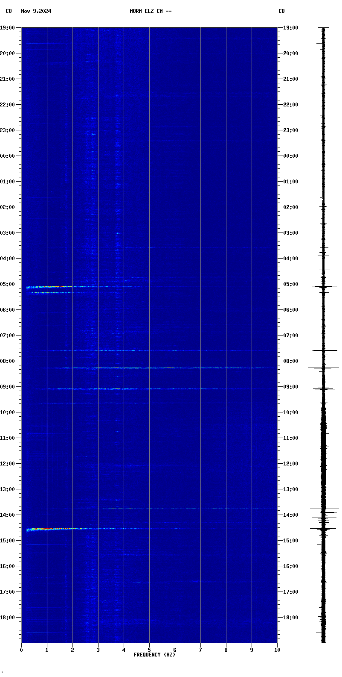This screenshot has height=677, width=342.
Task: Click the FREQUENCY (HZ) axis label
Action: (154, 655)
